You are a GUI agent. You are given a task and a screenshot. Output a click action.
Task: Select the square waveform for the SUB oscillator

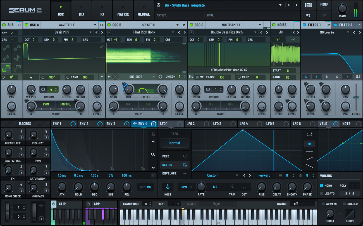[6, 68]
